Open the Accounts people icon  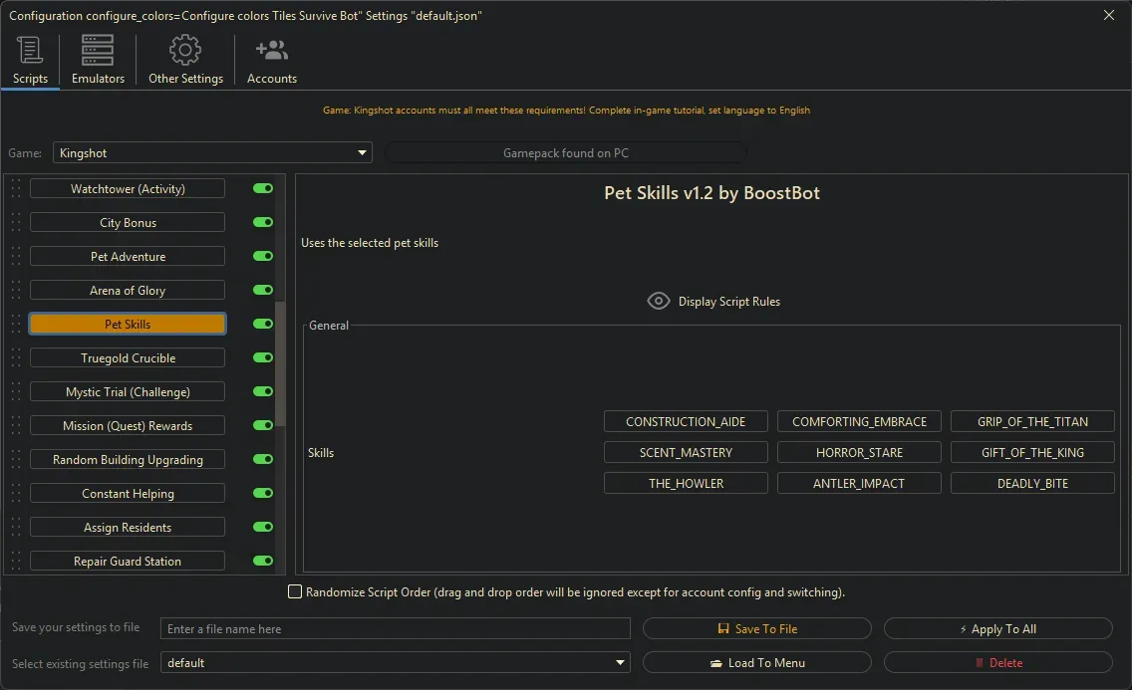[x=271, y=50]
